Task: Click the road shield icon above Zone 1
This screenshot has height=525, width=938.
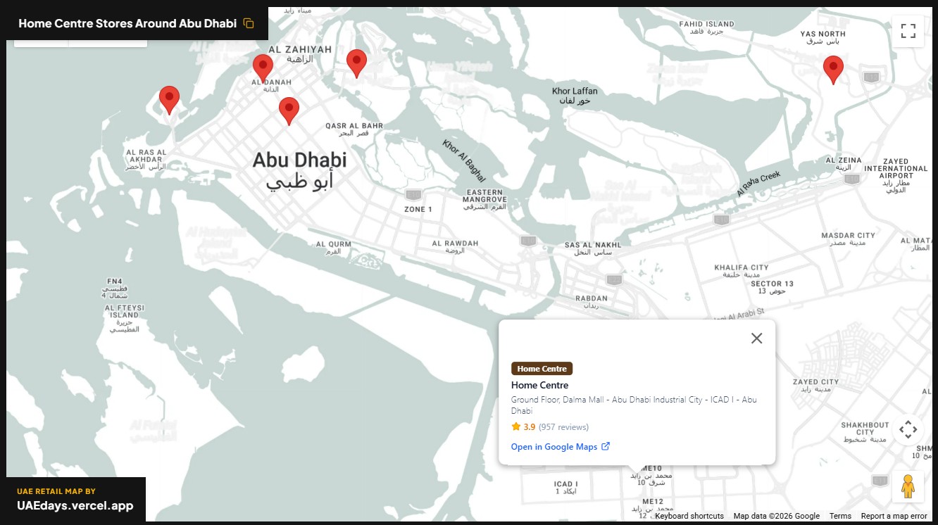Action: (414, 194)
